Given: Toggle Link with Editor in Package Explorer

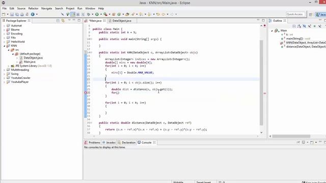Looking at the screenshot, I should click(x=63, y=20).
